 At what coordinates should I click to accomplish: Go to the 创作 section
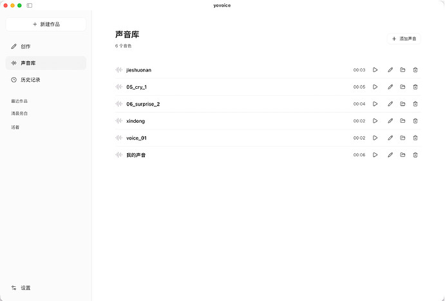tap(46, 46)
